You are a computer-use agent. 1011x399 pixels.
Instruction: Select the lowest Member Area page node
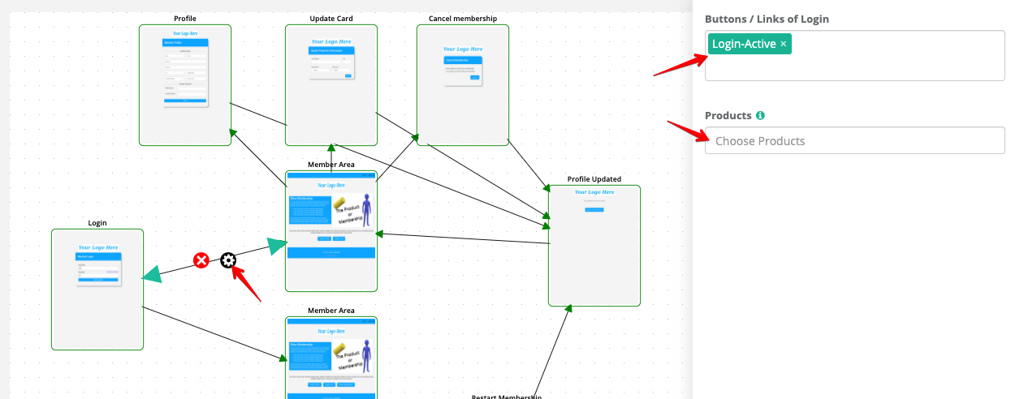(x=331, y=357)
